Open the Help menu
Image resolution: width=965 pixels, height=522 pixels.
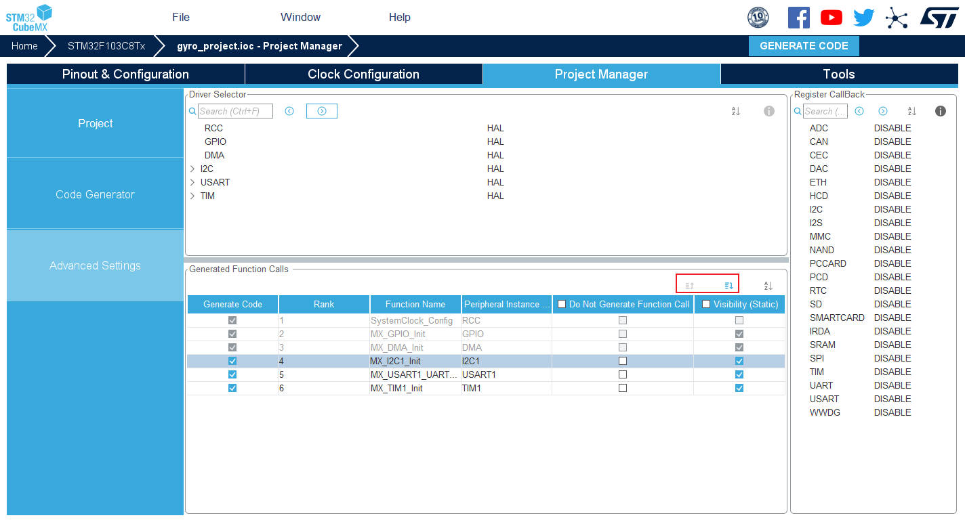point(400,18)
